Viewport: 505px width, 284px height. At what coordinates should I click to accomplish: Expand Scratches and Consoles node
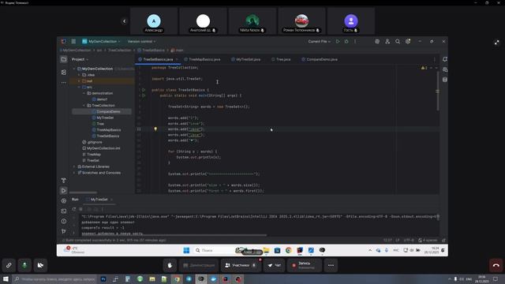pyautogui.click(x=74, y=173)
